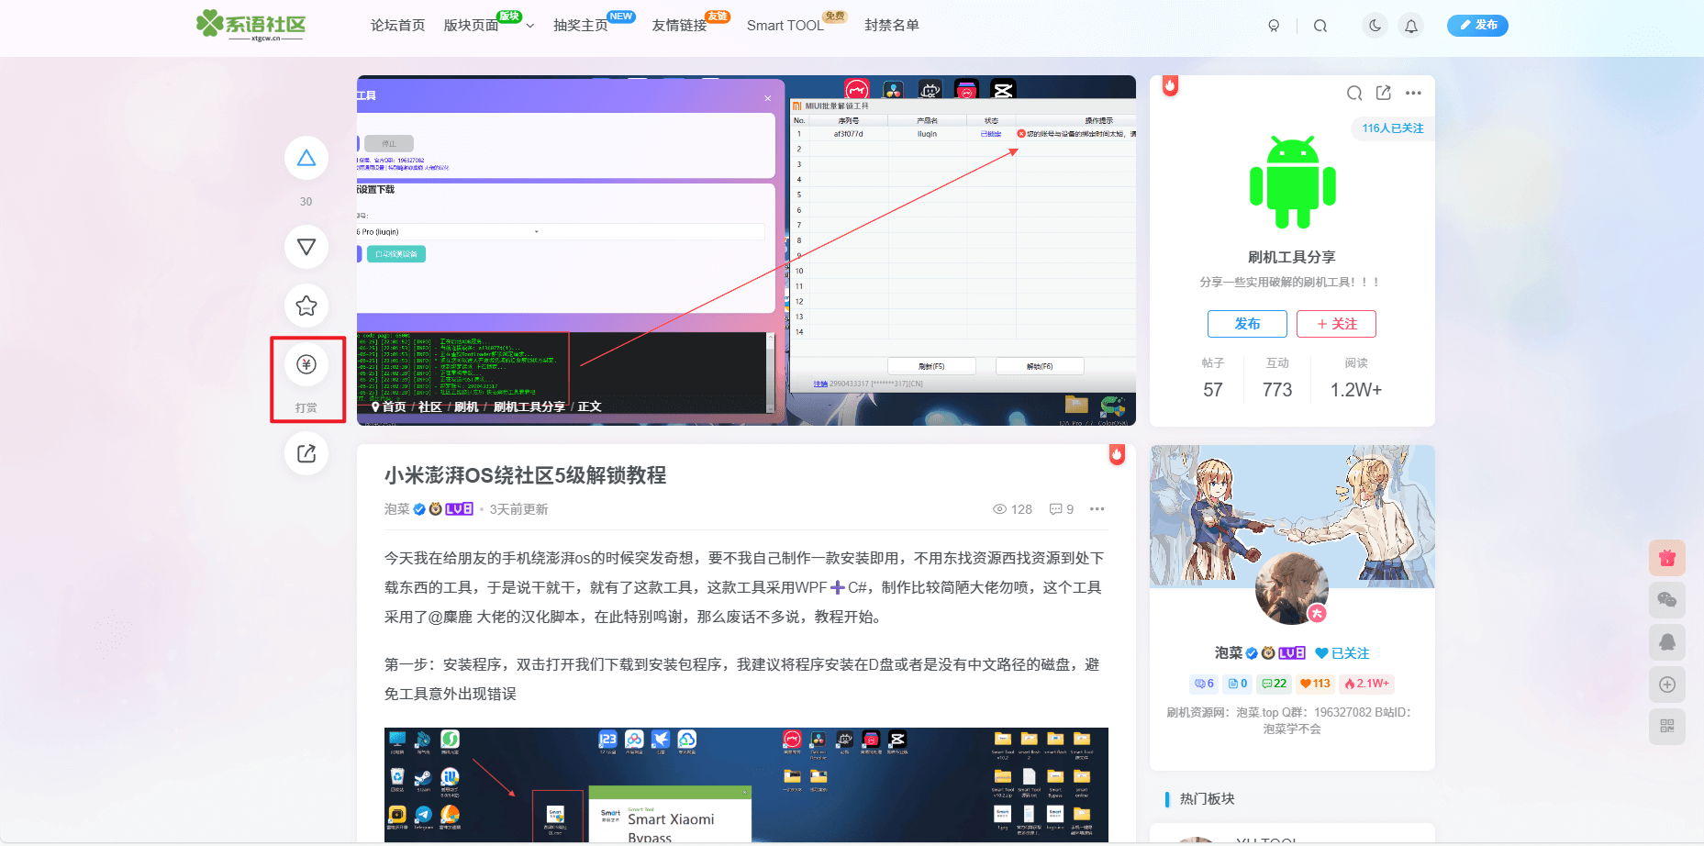
Task: Open the search magnifier in top navbar
Action: coord(1320,26)
